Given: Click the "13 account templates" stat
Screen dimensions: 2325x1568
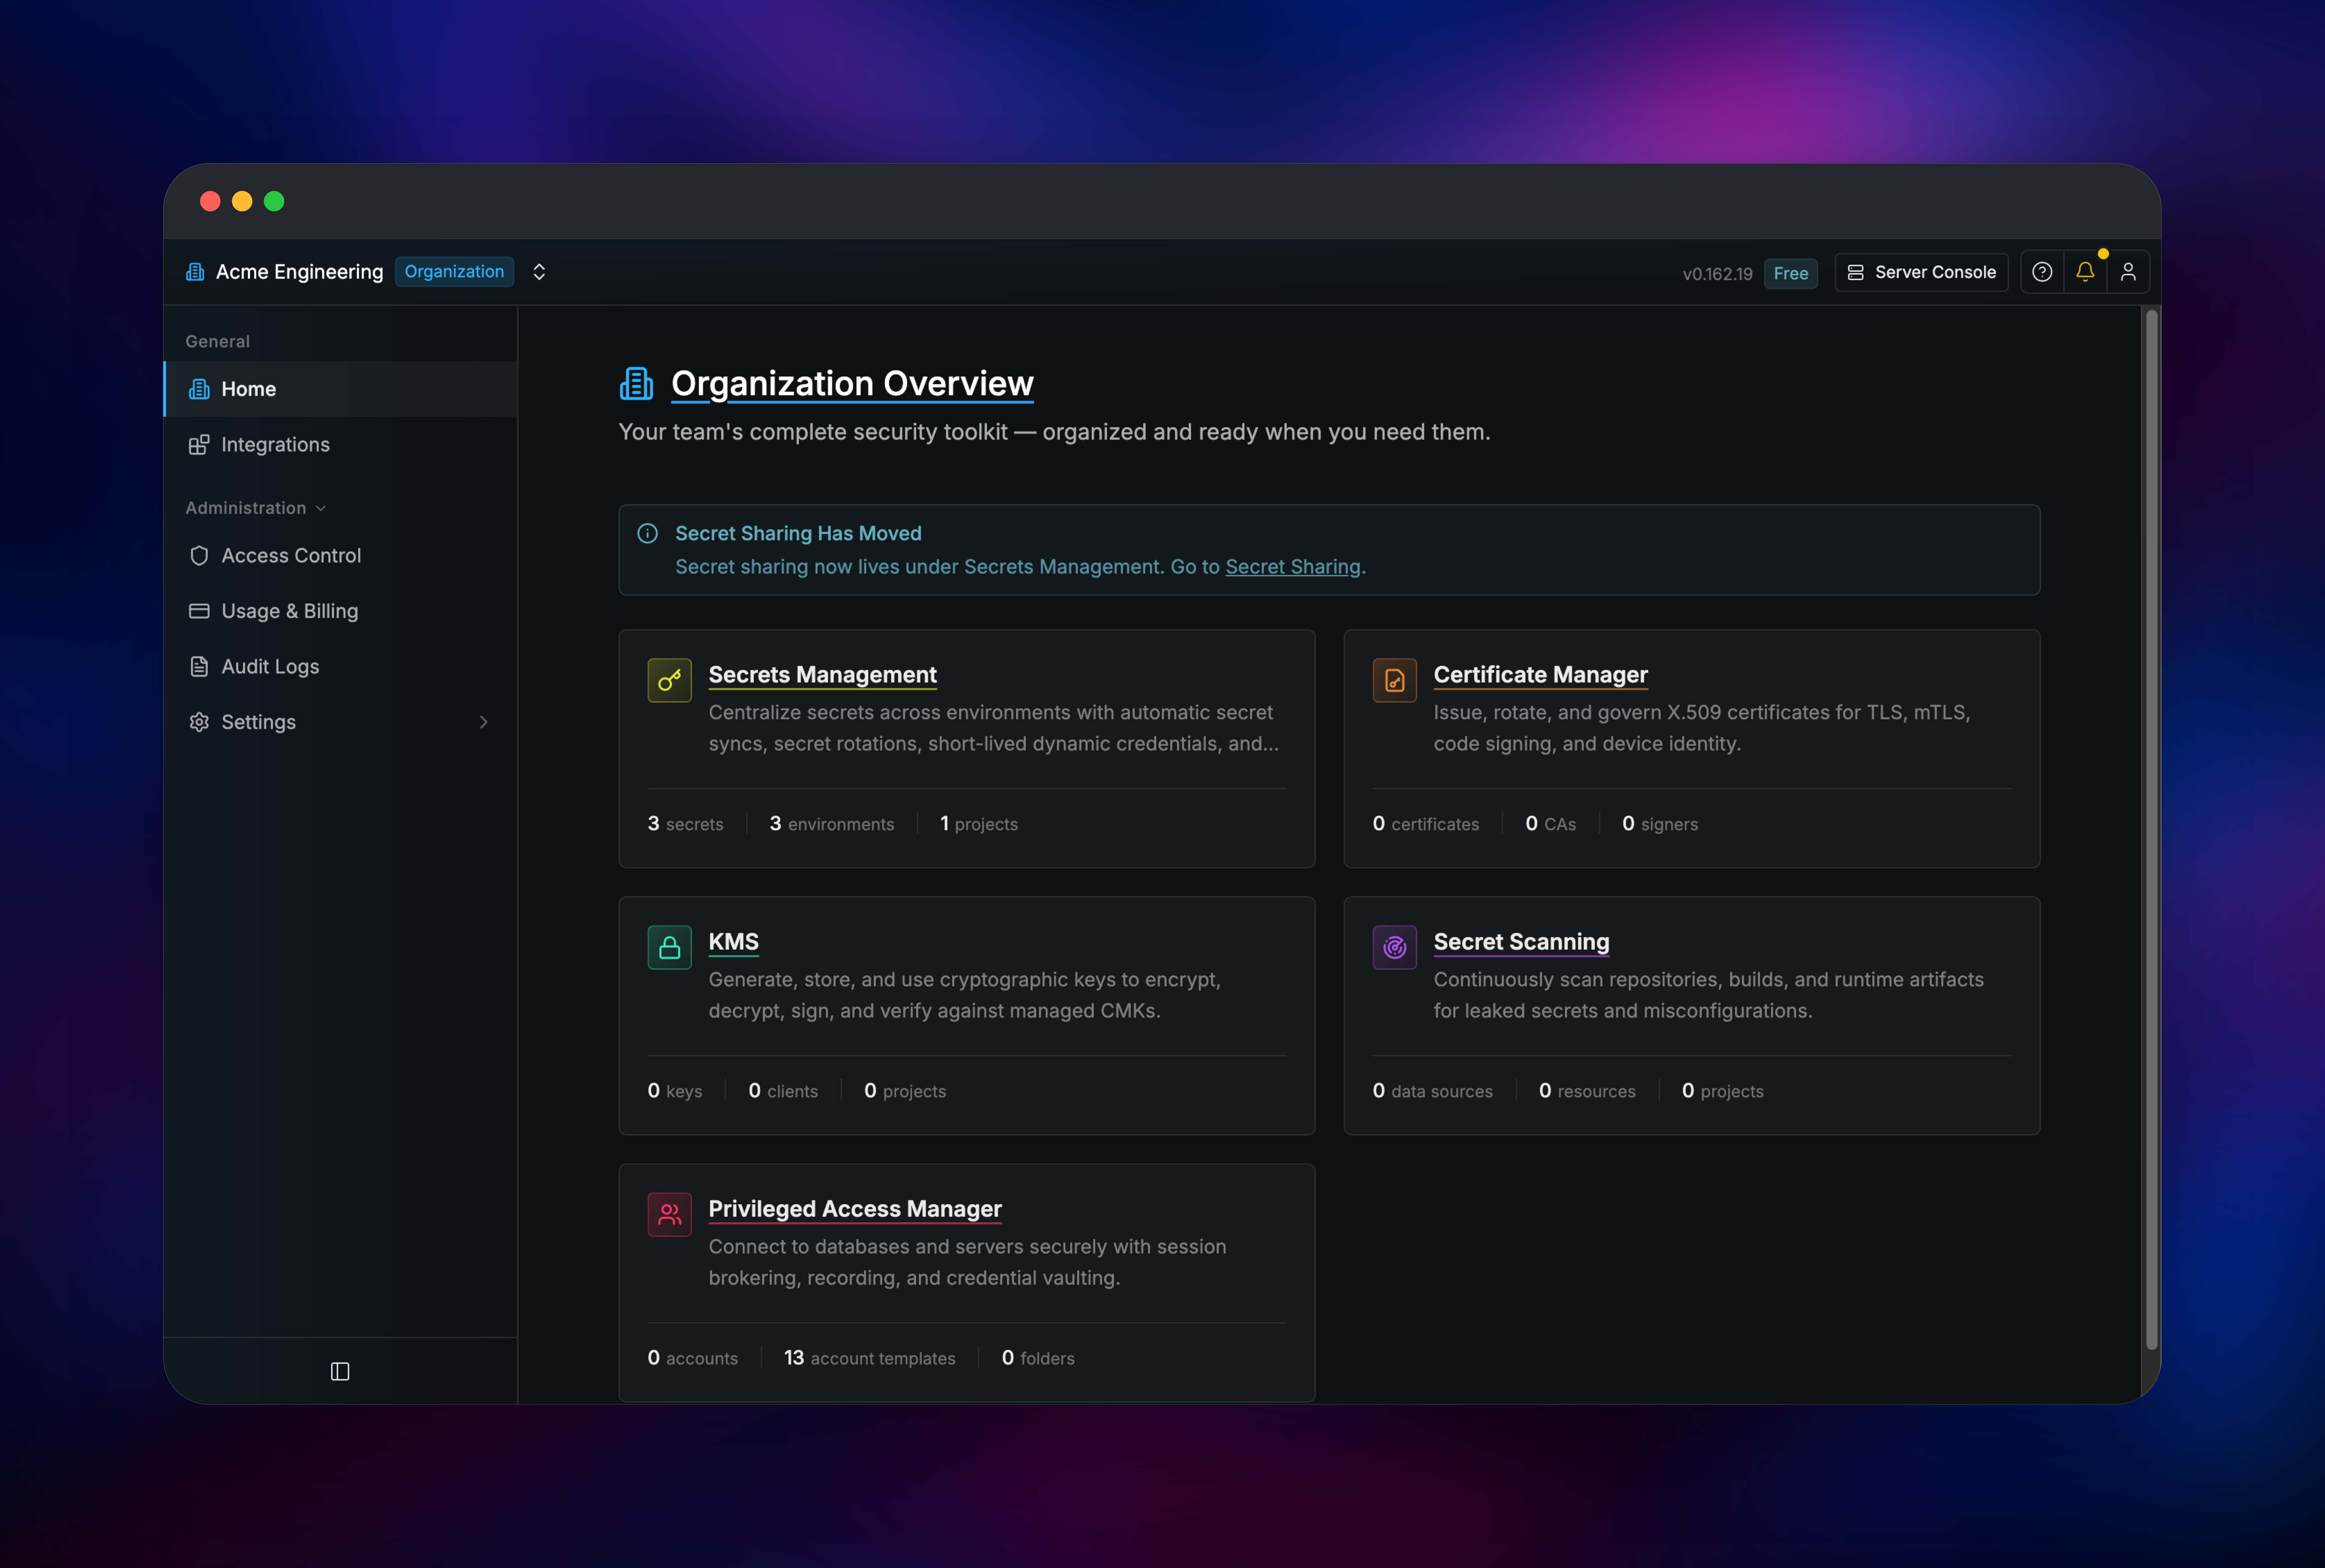Looking at the screenshot, I should 869,1358.
